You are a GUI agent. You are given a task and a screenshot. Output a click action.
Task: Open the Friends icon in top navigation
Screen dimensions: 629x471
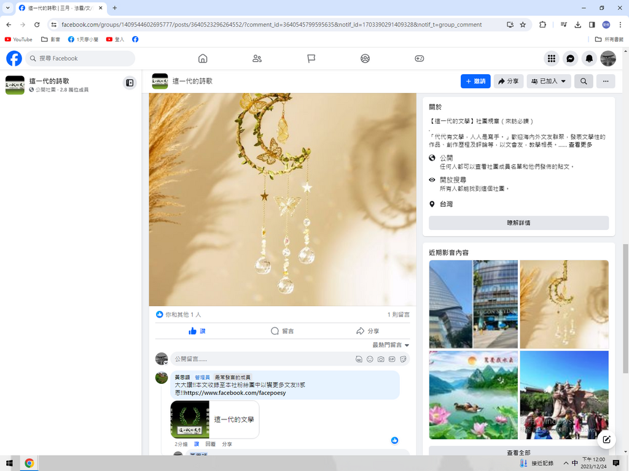[257, 58]
